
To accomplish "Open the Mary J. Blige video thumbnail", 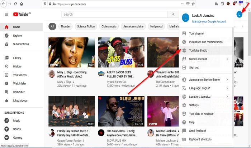I will (x=71, y=52).
